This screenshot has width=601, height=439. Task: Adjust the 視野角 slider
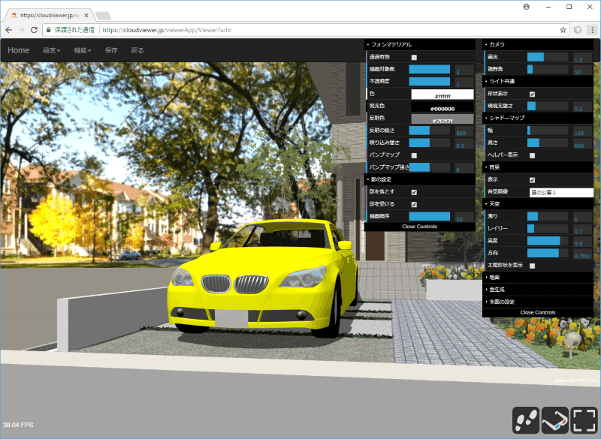click(548, 69)
